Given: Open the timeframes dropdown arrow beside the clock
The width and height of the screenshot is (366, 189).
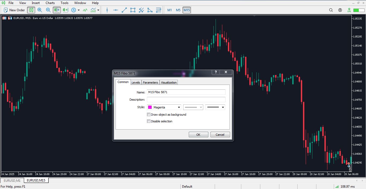Looking at the screenshot, I should point(79,10).
